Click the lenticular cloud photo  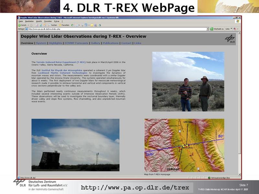[75, 145]
